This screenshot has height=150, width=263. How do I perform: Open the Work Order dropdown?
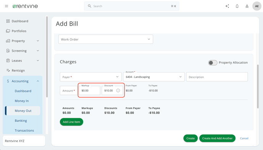(106, 39)
